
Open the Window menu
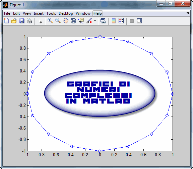click(83, 13)
